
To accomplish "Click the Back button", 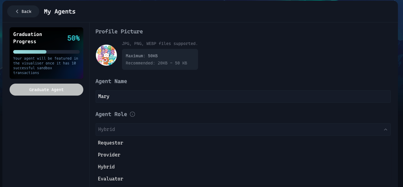I will coord(23,11).
